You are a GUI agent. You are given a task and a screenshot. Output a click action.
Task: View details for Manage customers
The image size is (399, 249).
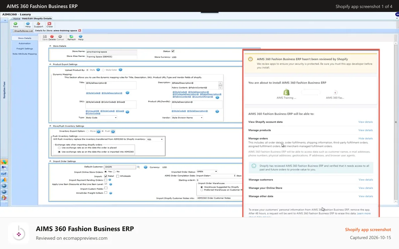(x=366, y=180)
